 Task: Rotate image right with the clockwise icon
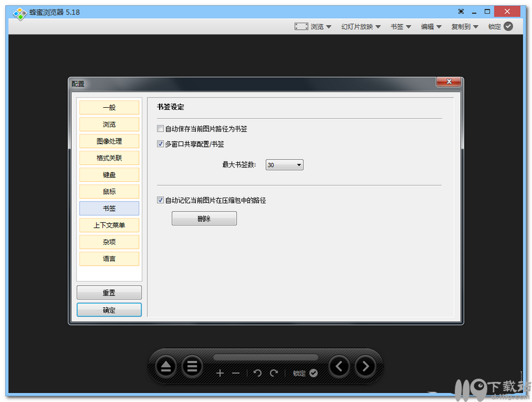273,373
